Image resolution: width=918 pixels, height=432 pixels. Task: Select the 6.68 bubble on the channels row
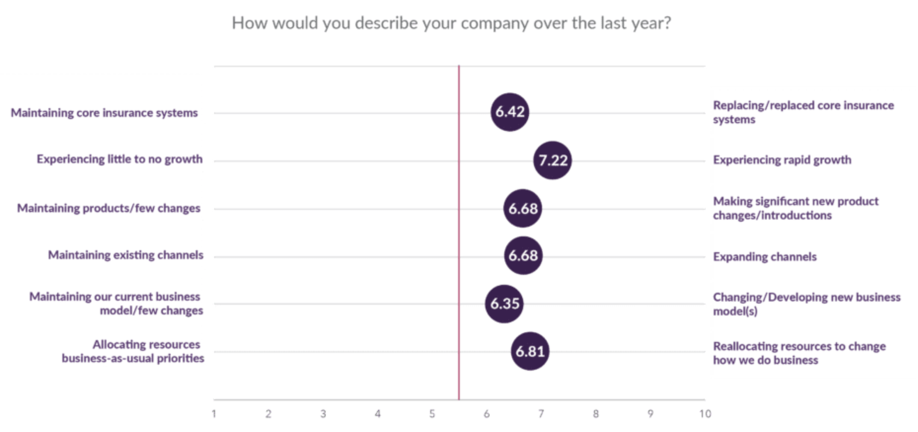tap(523, 255)
